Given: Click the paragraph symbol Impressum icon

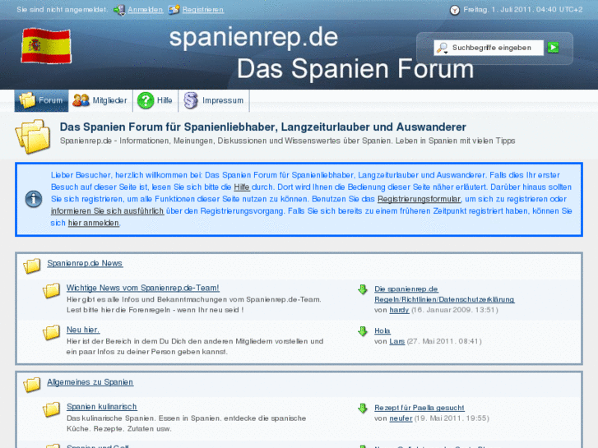Looking at the screenshot, I should pos(191,100).
